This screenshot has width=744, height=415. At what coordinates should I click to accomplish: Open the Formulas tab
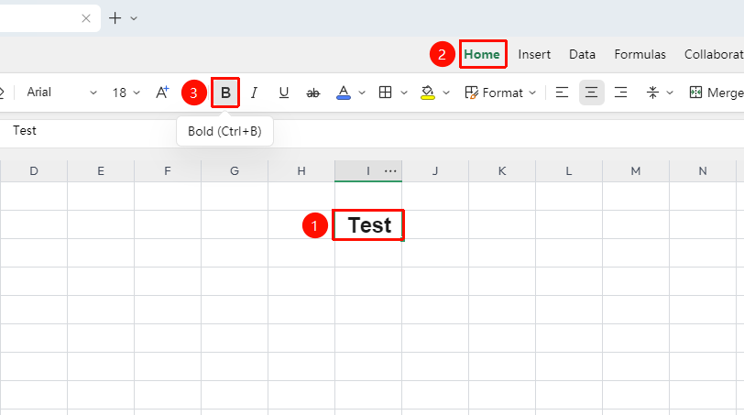[x=640, y=54]
